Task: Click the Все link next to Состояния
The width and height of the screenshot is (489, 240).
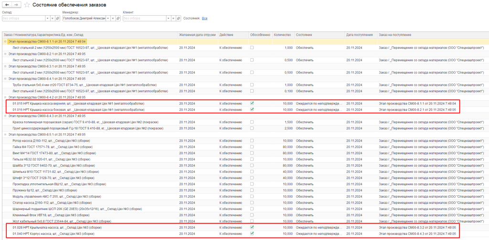Action: click(x=204, y=19)
